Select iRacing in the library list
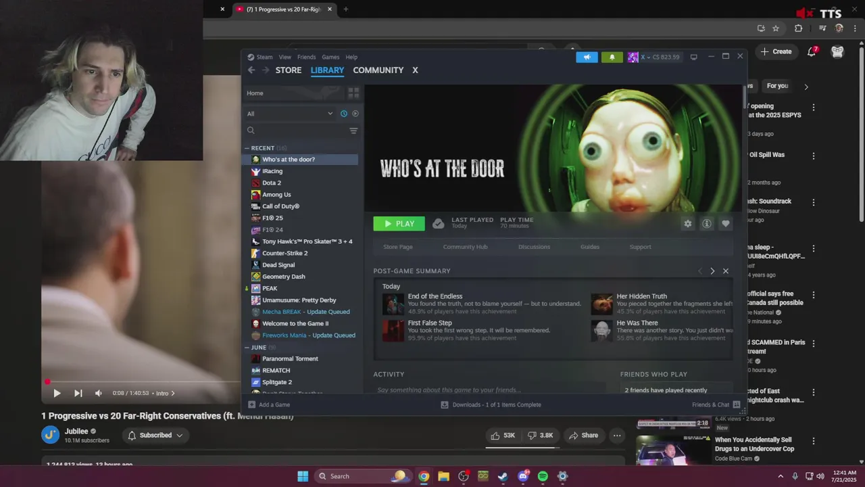Screen dimensions: 865x487 coord(272,171)
